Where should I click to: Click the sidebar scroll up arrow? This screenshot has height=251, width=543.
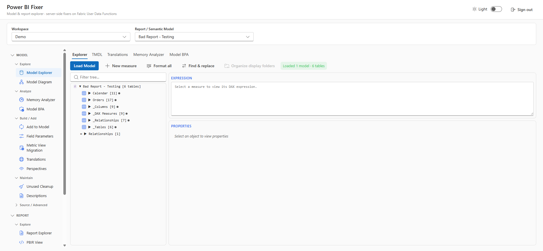coord(64,50)
